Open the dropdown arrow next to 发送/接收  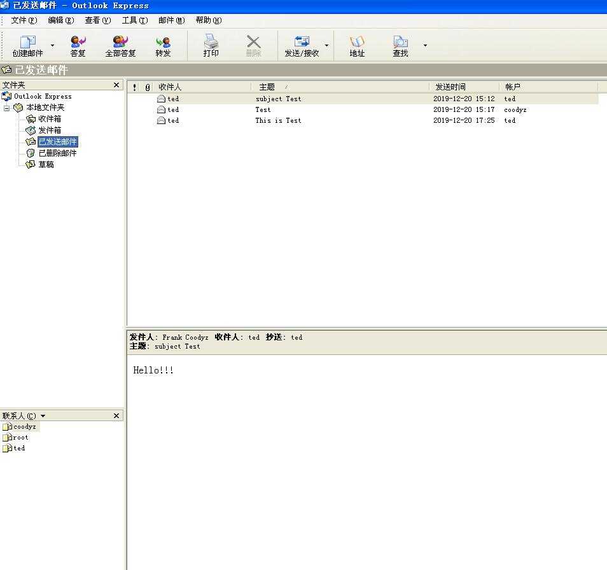coord(327,46)
